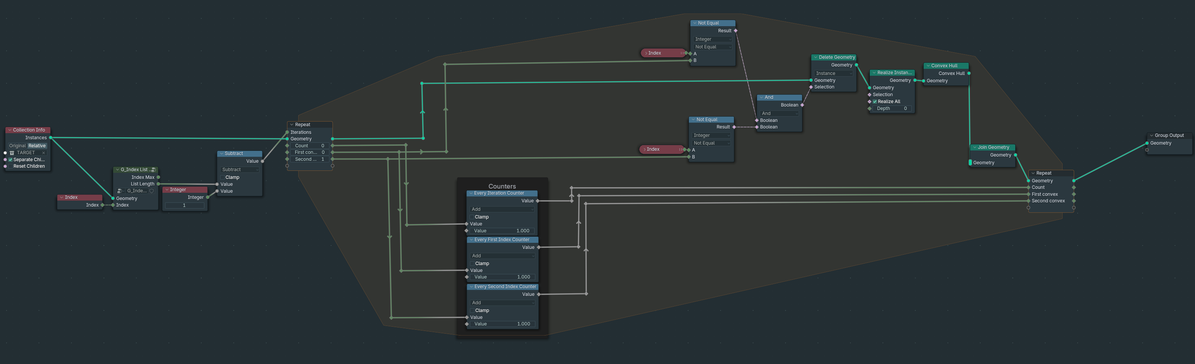Select the Counters frame by its title
This screenshot has height=364, width=1195.
502,186
